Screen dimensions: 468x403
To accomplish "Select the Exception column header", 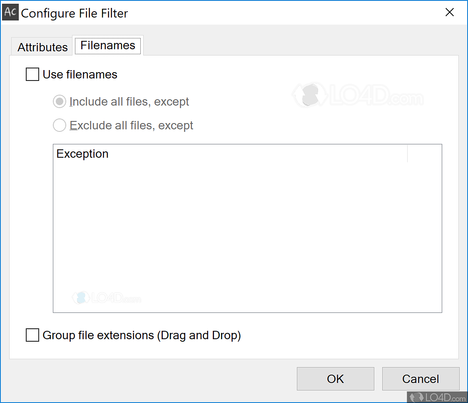I will (82, 154).
